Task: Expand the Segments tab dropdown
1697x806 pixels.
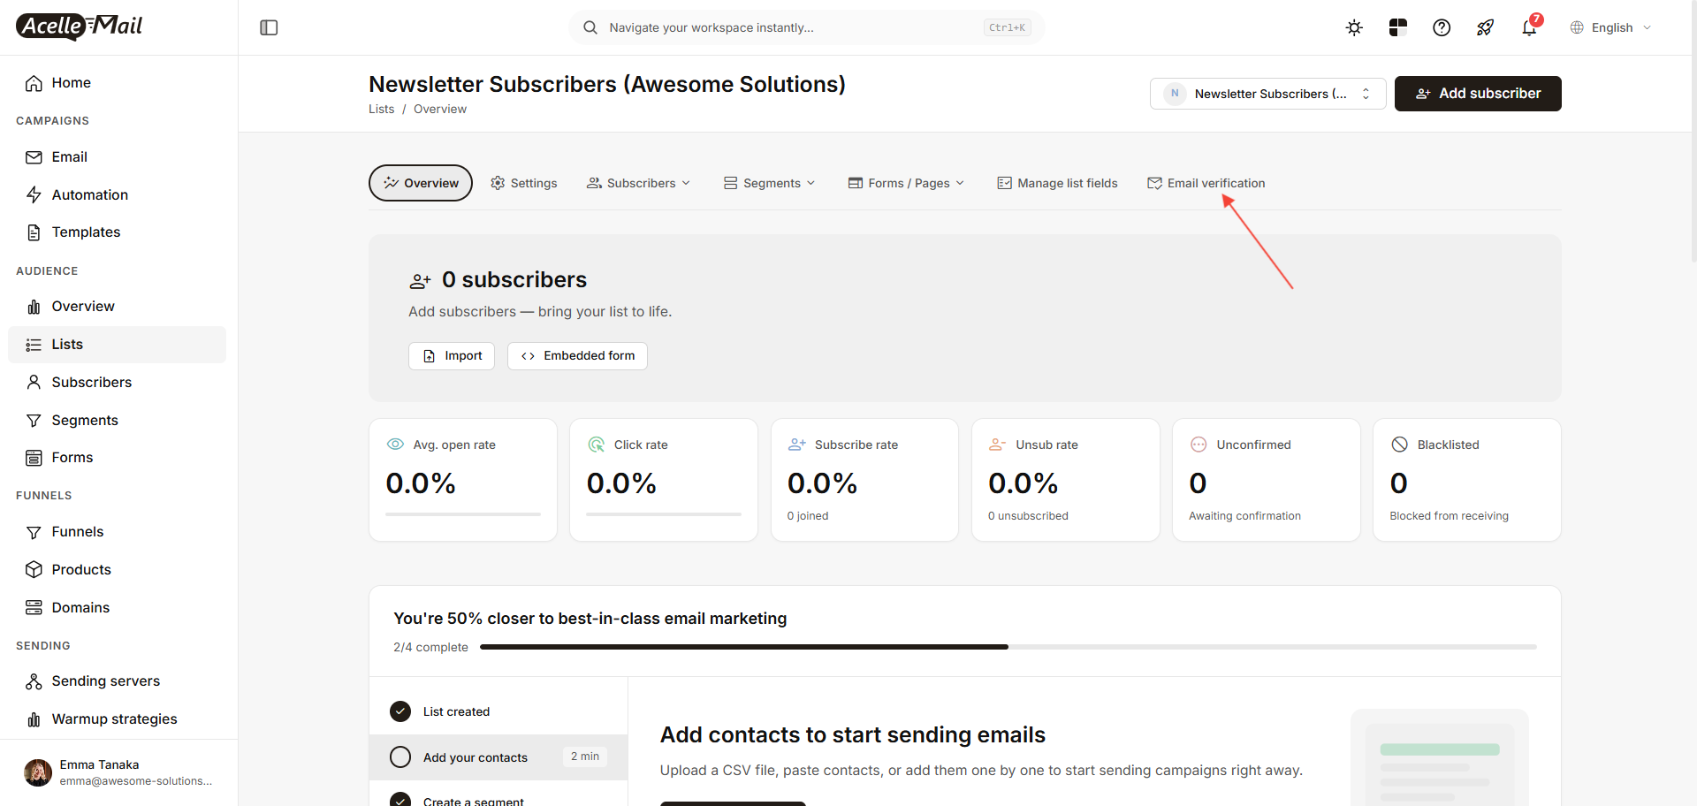Action: pos(770,183)
